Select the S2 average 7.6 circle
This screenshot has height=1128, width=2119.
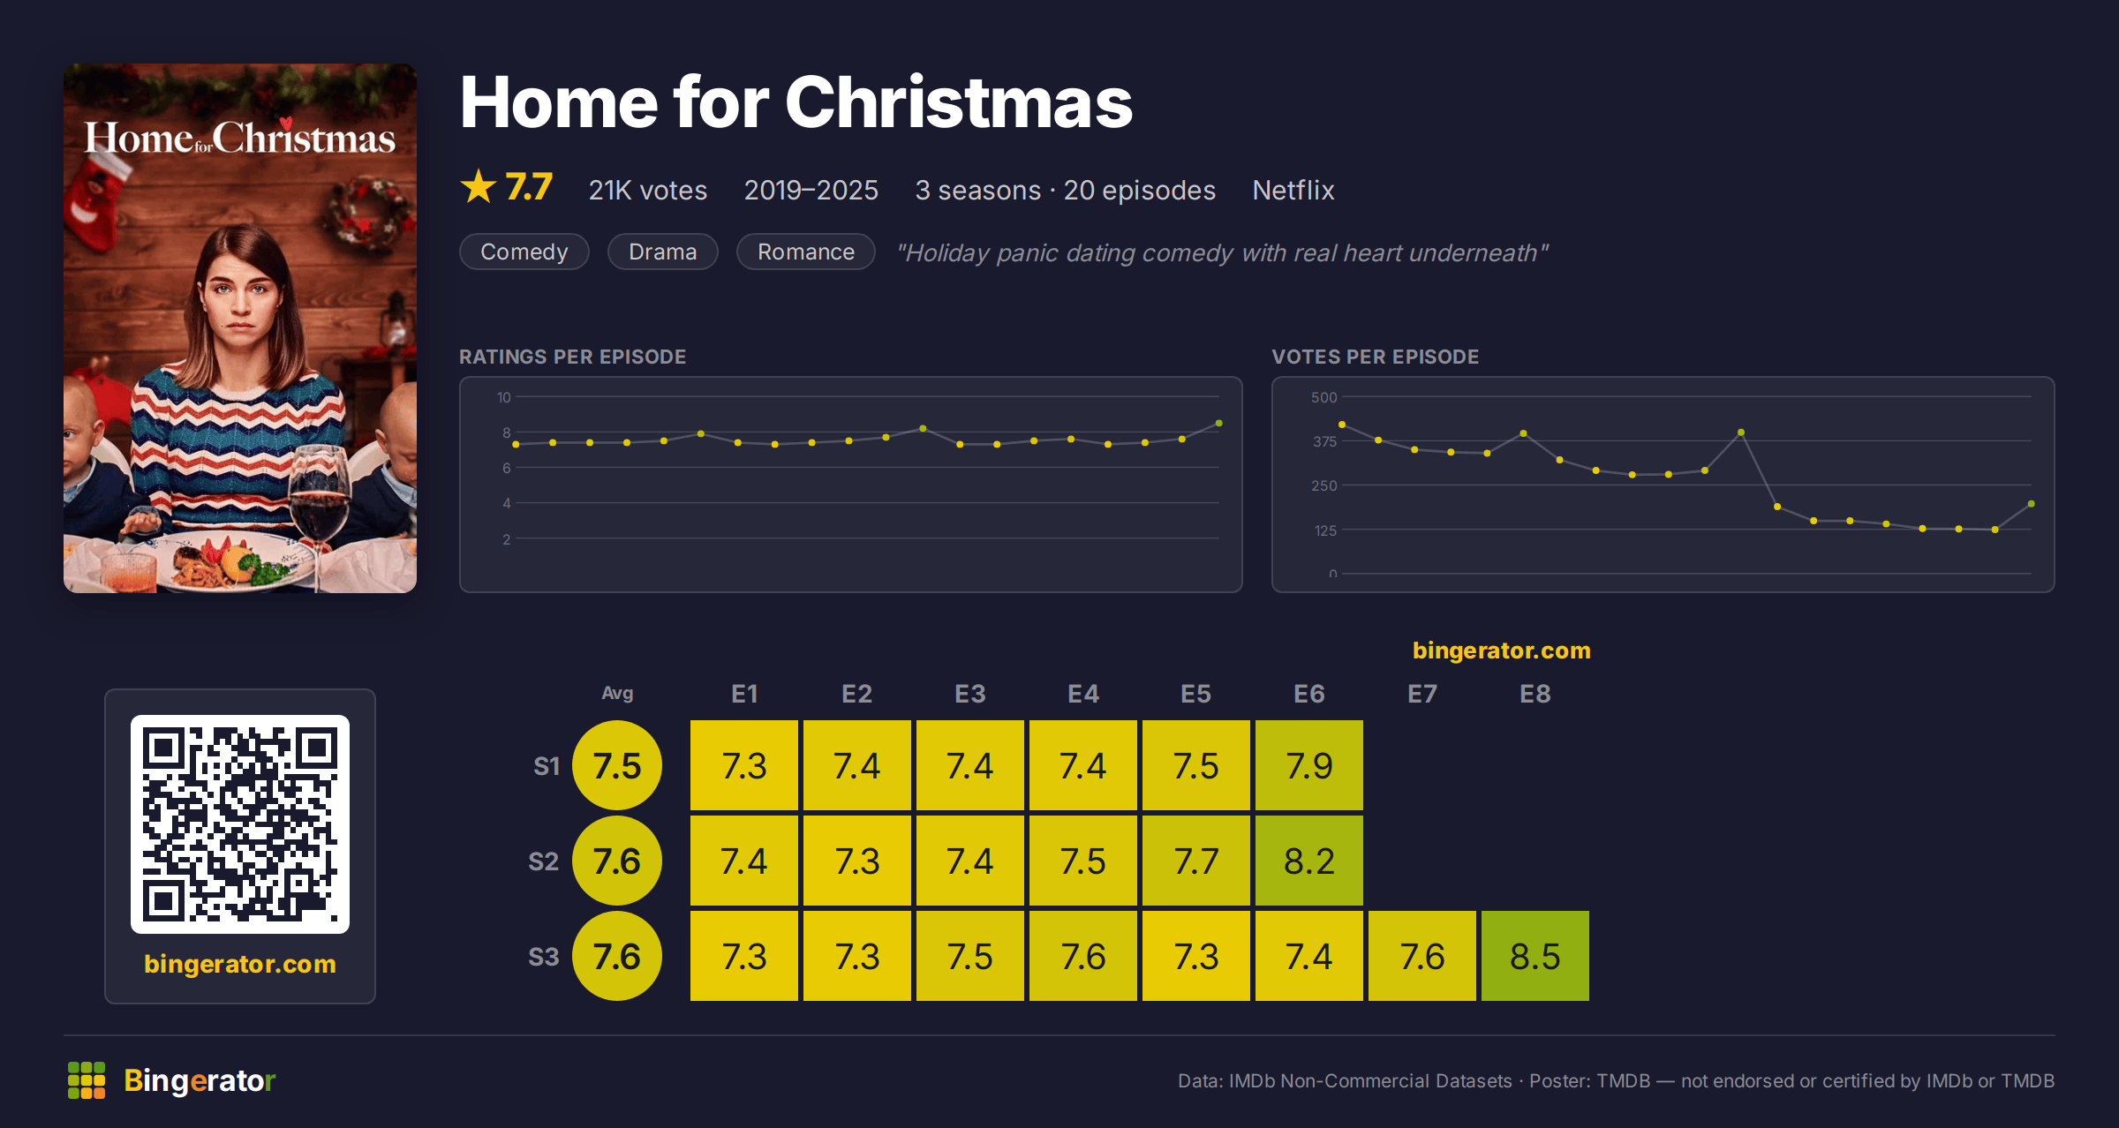[x=617, y=861]
